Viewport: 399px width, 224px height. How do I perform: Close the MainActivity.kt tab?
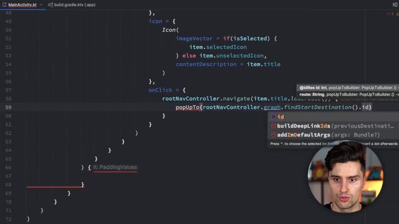point(41,5)
